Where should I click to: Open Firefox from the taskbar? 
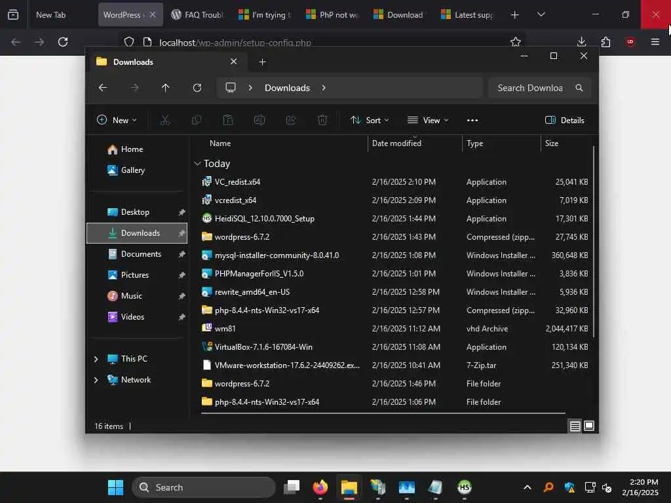click(320, 487)
